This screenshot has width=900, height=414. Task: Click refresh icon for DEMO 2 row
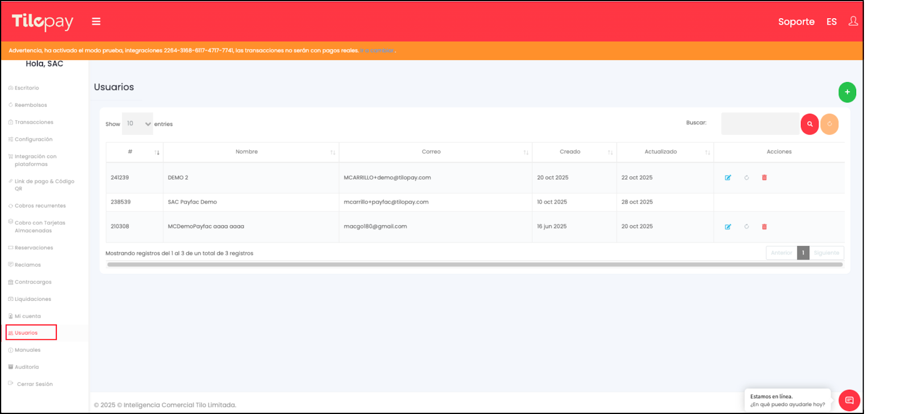tap(746, 178)
